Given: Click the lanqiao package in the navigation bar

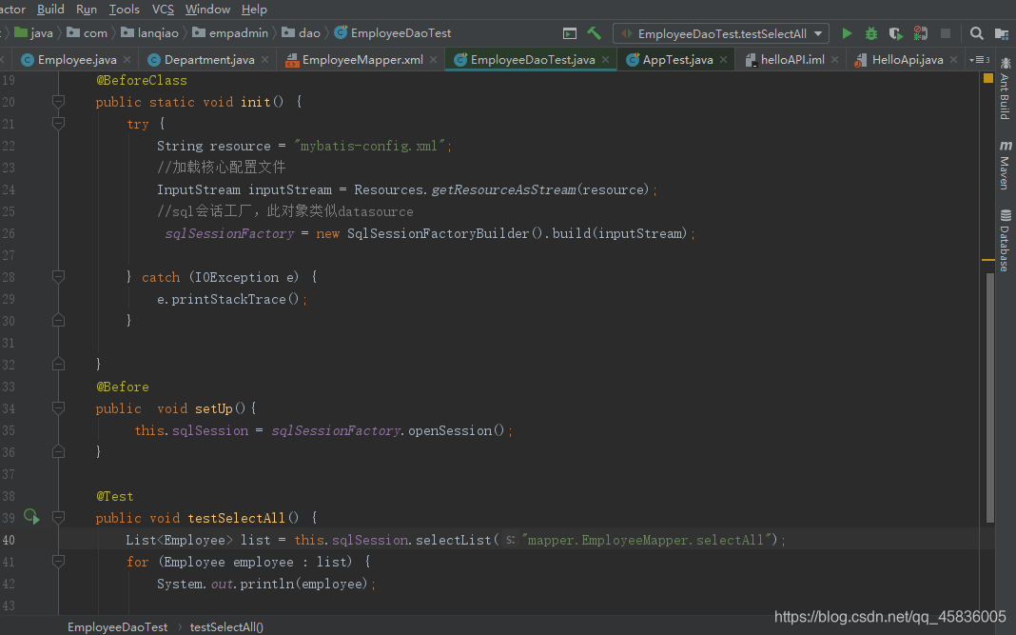Looking at the screenshot, I should pos(149,33).
